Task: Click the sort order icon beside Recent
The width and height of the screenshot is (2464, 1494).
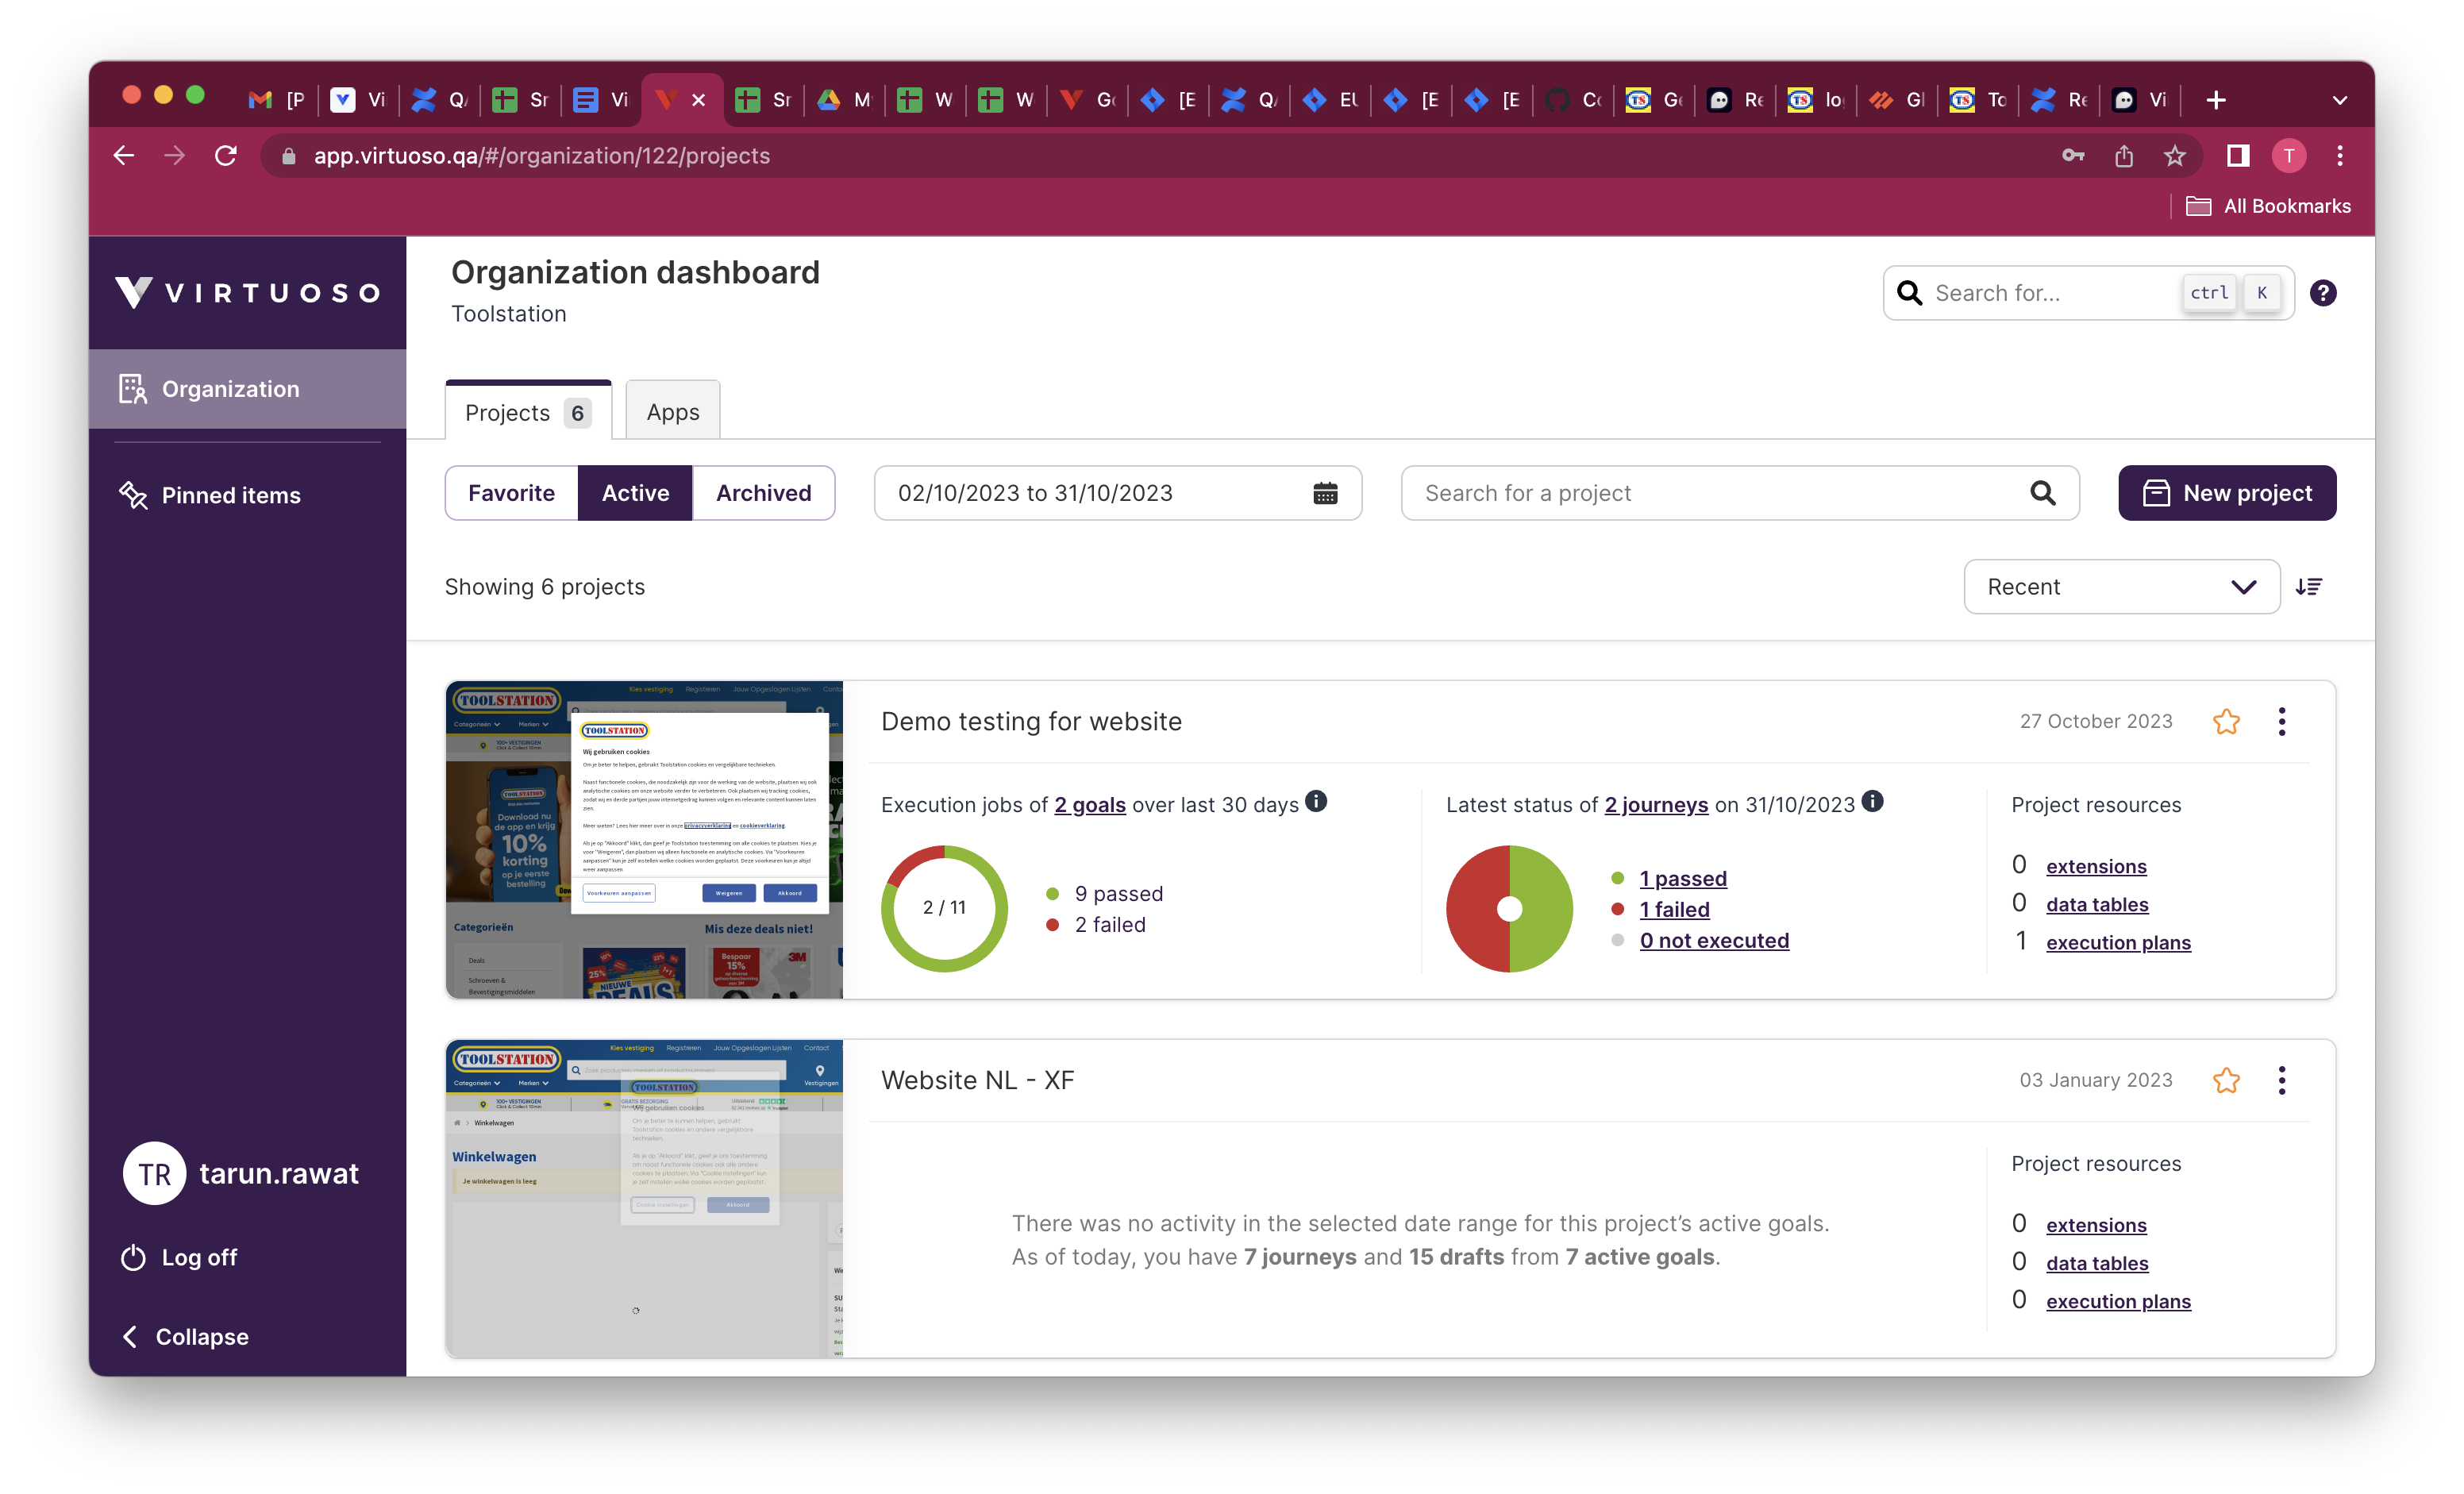Action: tap(2310, 586)
